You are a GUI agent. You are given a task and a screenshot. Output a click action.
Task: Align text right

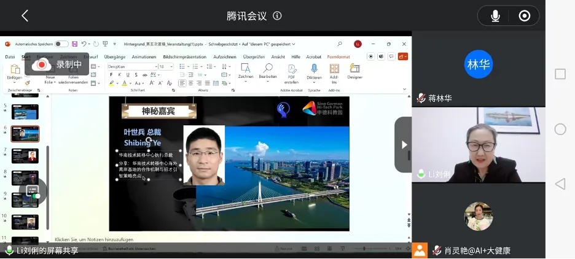[x=199, y=83]
